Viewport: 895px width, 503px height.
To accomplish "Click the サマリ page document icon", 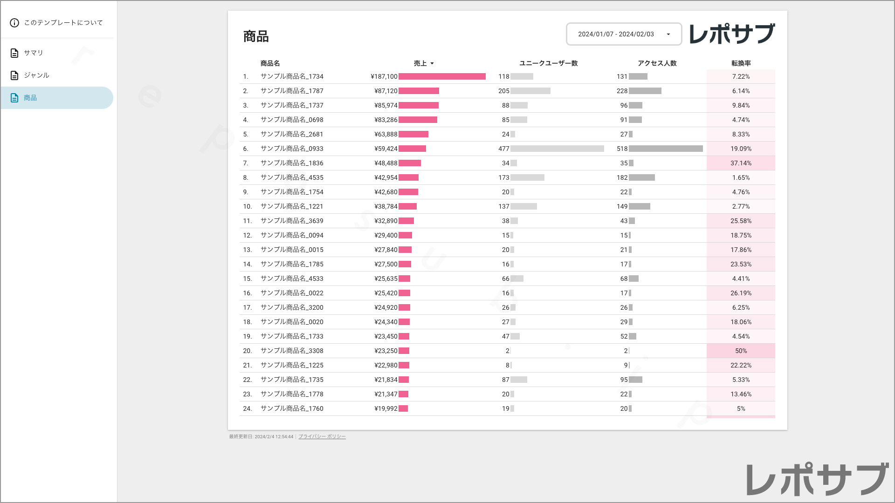I will tap(14, 53).
